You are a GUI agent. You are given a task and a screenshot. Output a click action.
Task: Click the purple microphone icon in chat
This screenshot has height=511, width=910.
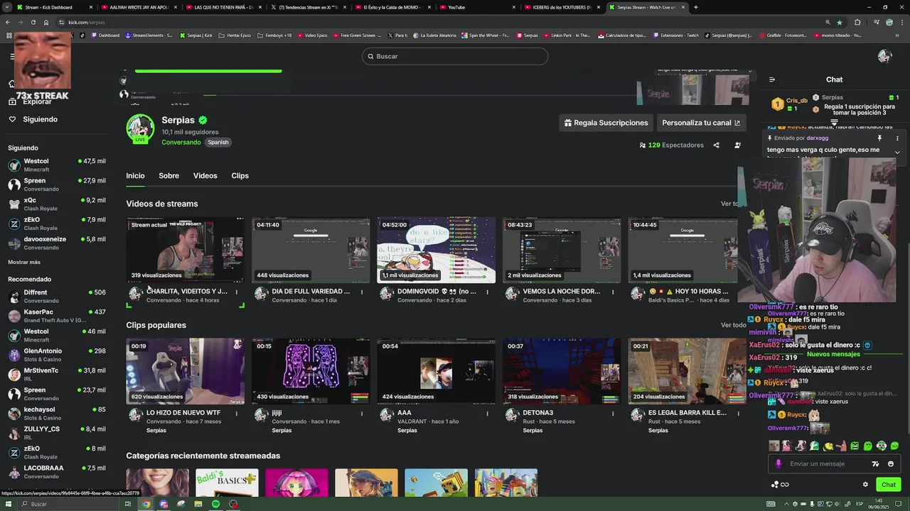(778, 463)
